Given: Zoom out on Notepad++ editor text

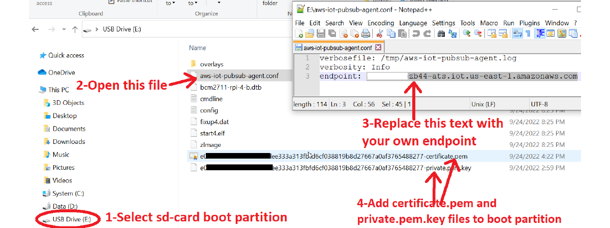Looking at the screenshot, I should pyautogui.click(x=478, y=33).
